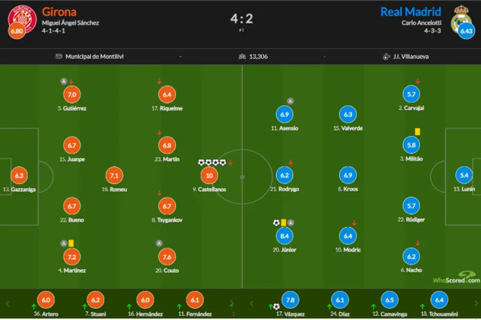This screenshot has width=481, height=320.
Task: Click the stadium icon beside Municipal de Montilivi
Action: point(58,56)
